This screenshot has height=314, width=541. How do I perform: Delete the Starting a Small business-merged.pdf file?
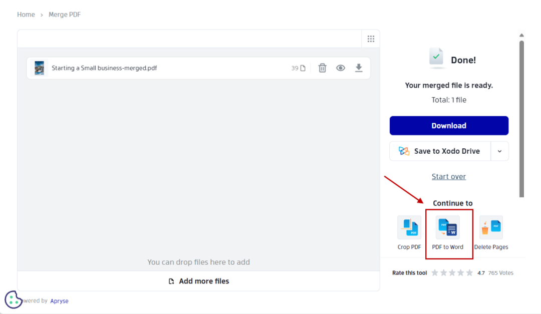[322, 68]
